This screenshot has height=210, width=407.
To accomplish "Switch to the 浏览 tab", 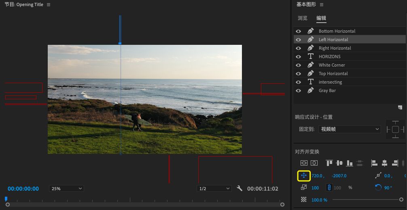I will (302, 18).
